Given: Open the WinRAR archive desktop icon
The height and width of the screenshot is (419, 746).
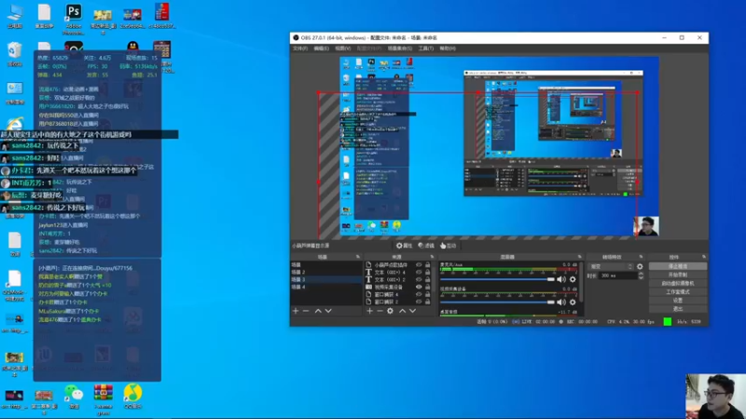Looking at the screenshot, I should tap(104, 399).
